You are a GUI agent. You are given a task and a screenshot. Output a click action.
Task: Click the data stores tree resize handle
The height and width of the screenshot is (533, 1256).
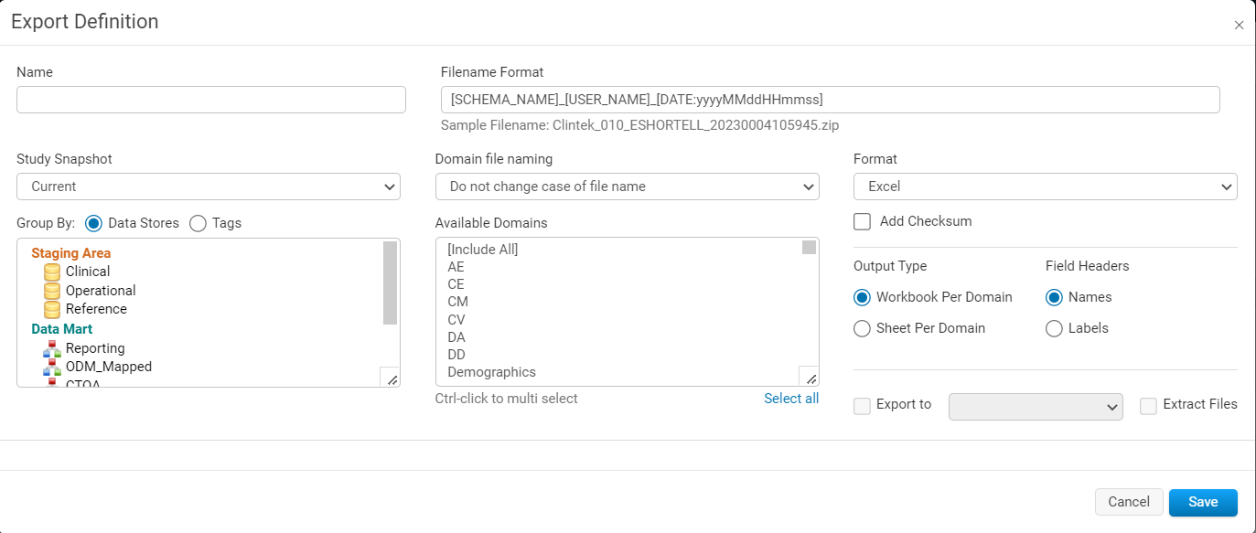[390, 377]
